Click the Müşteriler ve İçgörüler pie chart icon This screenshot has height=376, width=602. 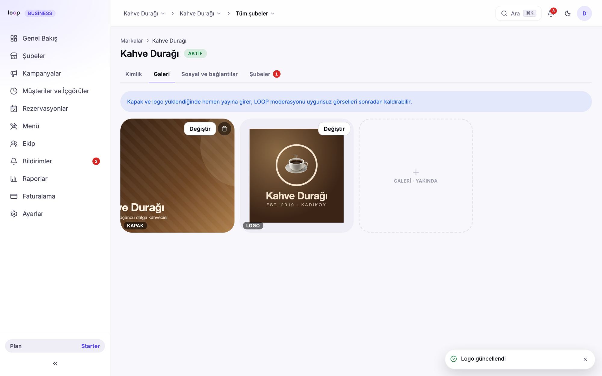click(x=14, y=91)
